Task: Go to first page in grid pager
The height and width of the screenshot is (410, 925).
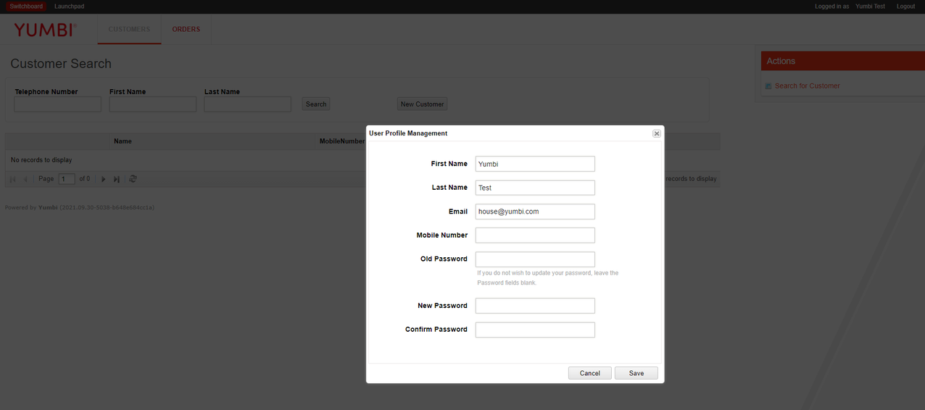Action: point(12,179)
